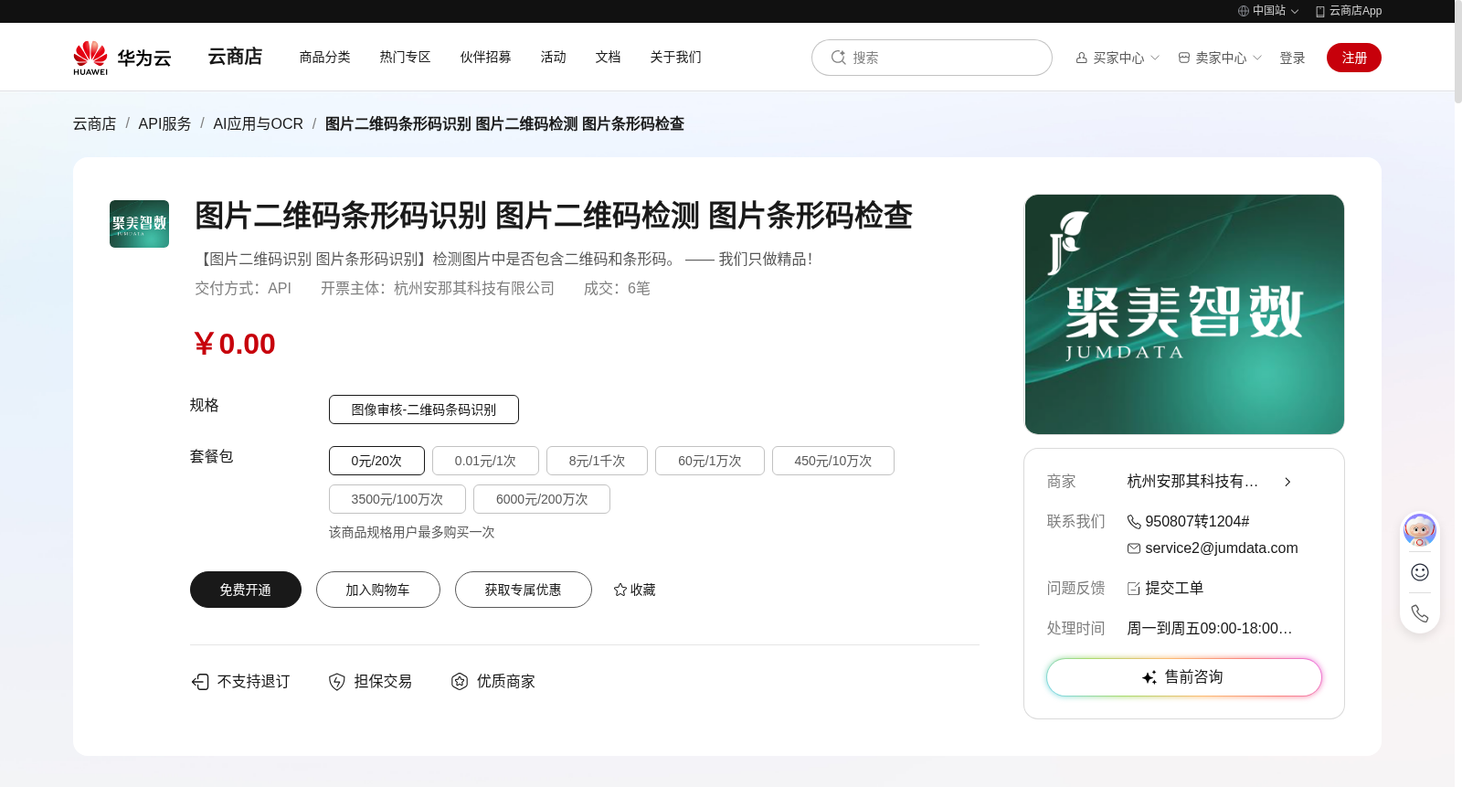This screenshot has width=1462, height=787.
Task: Click the 获取专属优惠 button
Action: coord(524,590)
